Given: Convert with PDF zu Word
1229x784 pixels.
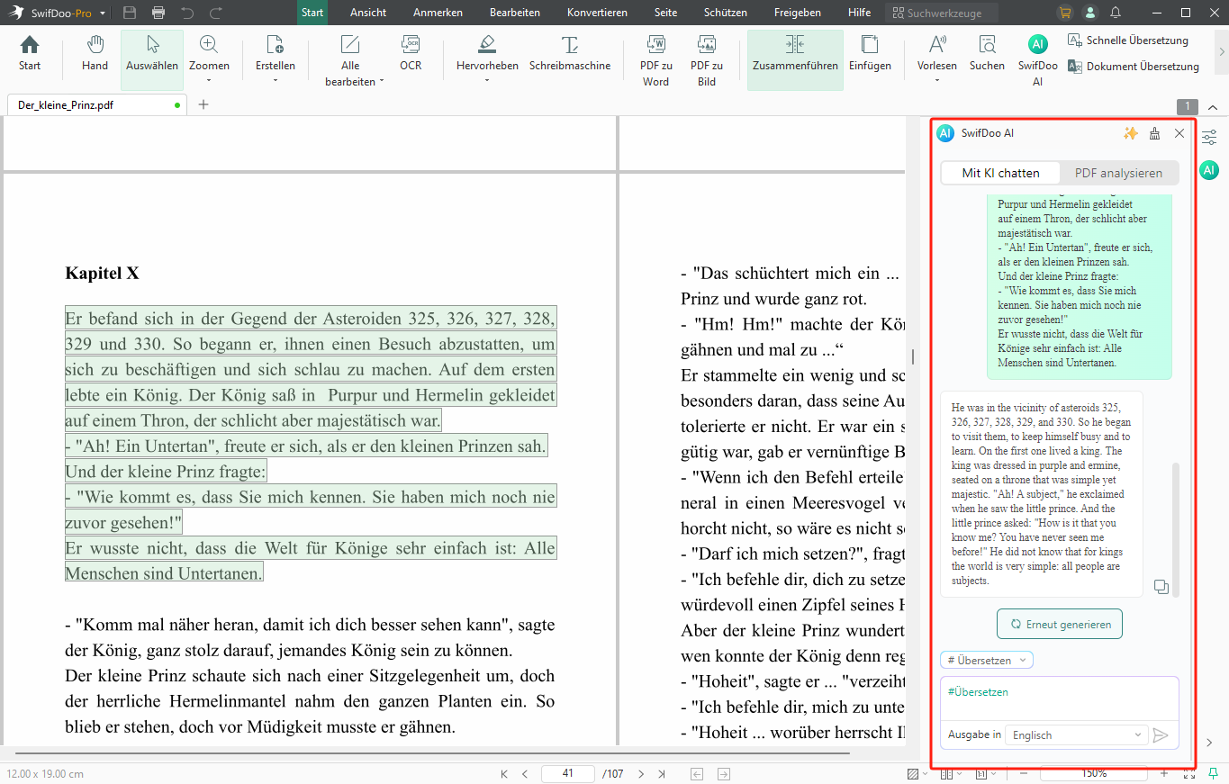Looking at the screenshot, I should pyautogui.click(x=655, y=60).
